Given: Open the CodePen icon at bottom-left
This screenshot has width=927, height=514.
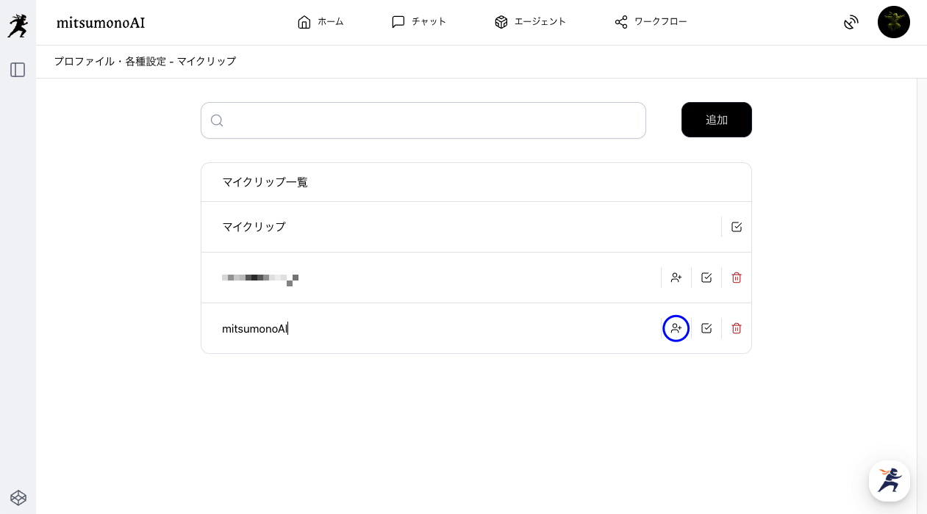Looking at the screenshot, I should click(x=18, y=497).
